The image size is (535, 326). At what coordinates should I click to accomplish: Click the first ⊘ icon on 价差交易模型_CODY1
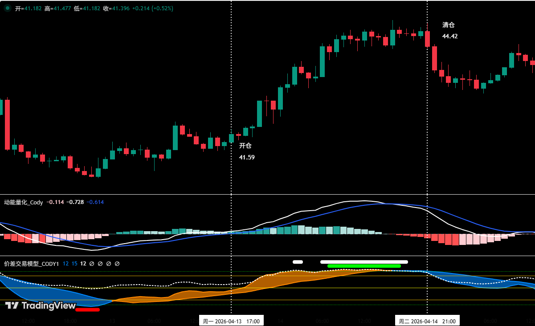(x=91, y=264)
